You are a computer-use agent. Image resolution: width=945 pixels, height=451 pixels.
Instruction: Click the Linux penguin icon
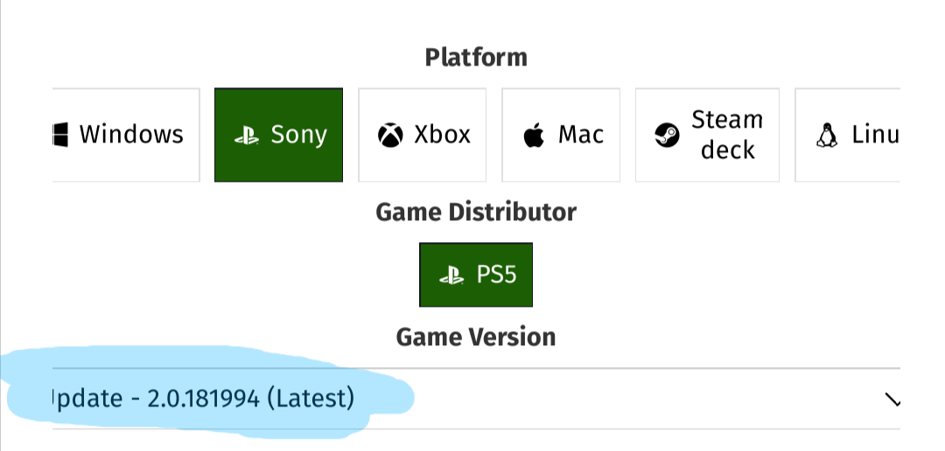point(825,135)
